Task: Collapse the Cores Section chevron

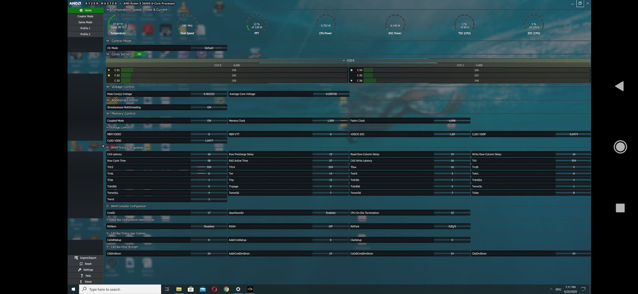Action: (108, 54)
